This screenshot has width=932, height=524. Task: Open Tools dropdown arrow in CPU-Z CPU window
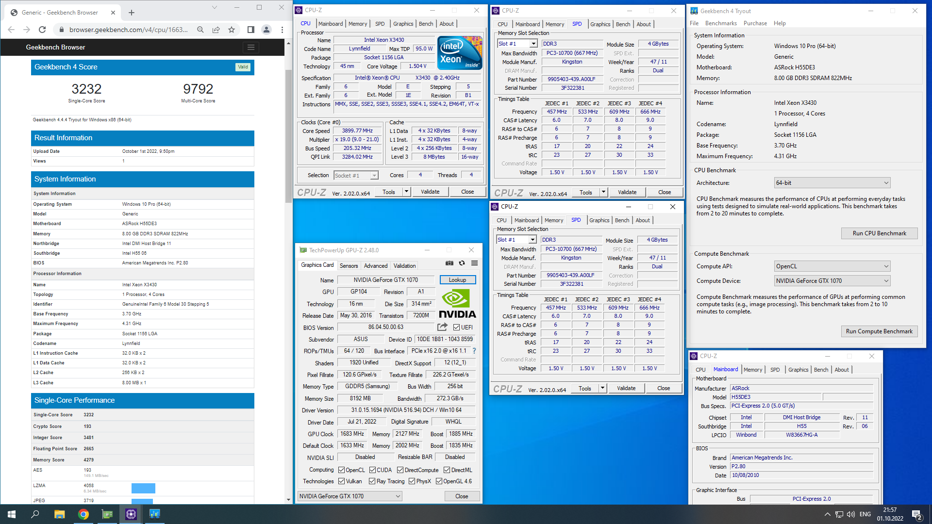(406, 192)
